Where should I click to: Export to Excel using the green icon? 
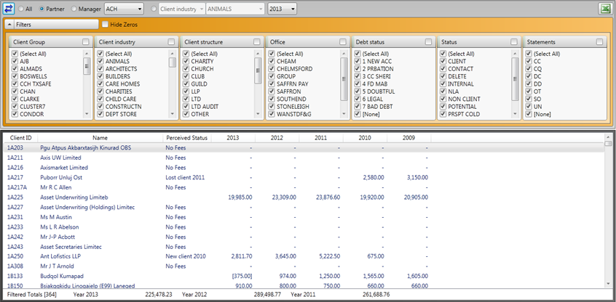[604, 9]
